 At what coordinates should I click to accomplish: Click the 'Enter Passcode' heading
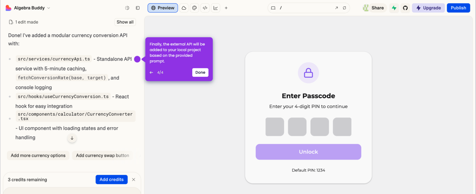(309, 96)
